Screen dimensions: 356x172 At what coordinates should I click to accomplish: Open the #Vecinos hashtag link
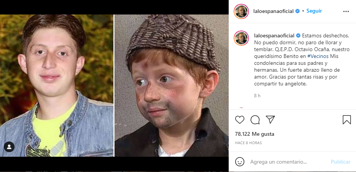(318, 56)
